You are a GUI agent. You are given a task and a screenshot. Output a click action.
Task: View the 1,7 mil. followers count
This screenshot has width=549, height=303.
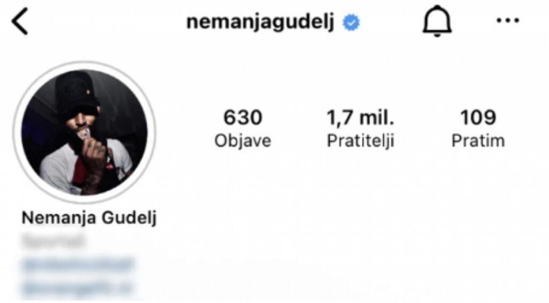(360, 117)
